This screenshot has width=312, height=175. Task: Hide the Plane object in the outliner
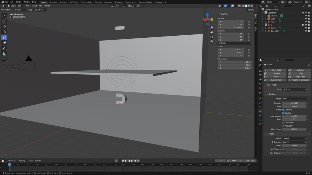pyautogui.click(x=306, y=22)
